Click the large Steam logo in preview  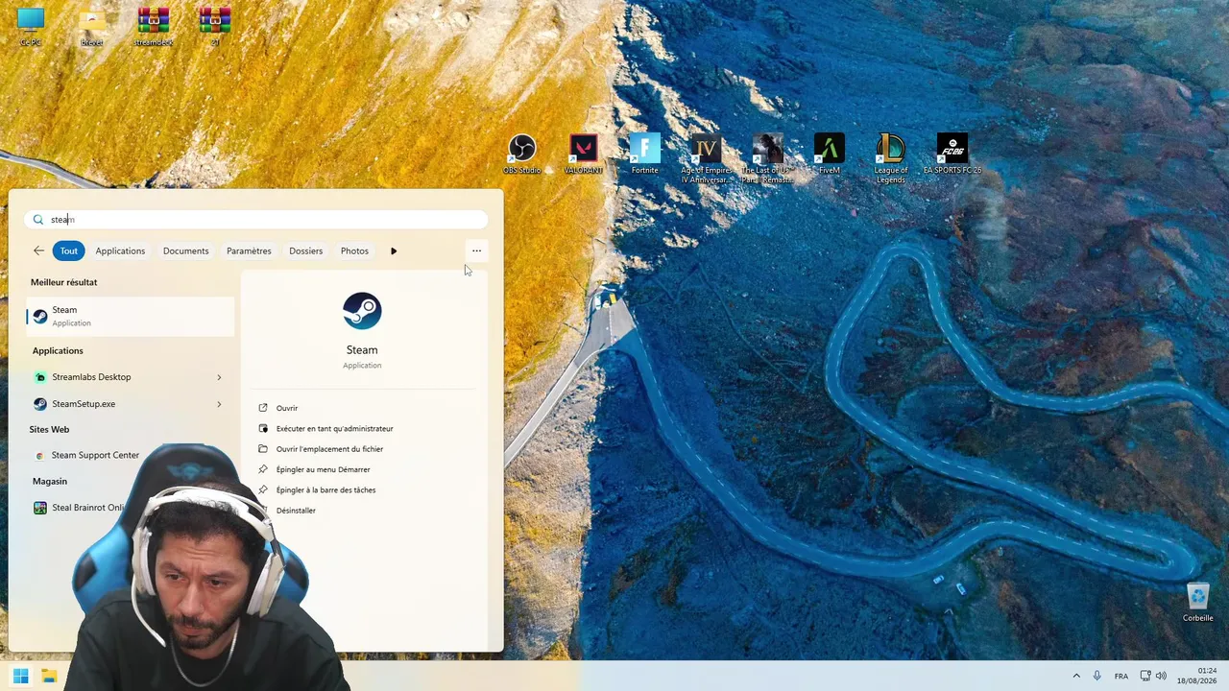pyautogui.click(x=362, y=311)
